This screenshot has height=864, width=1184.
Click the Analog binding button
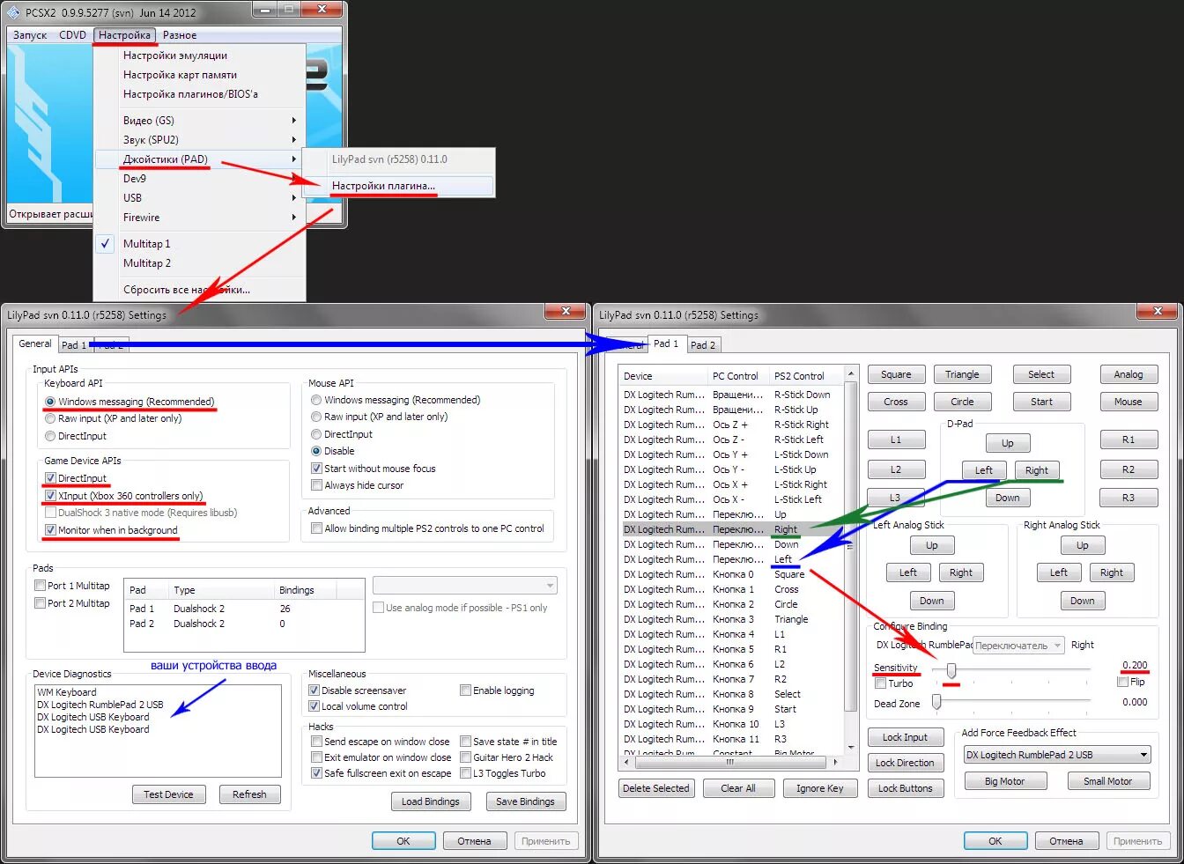[1128, 374]
